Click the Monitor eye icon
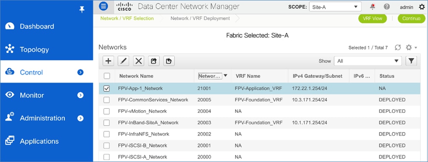 [x=10, y=95]
